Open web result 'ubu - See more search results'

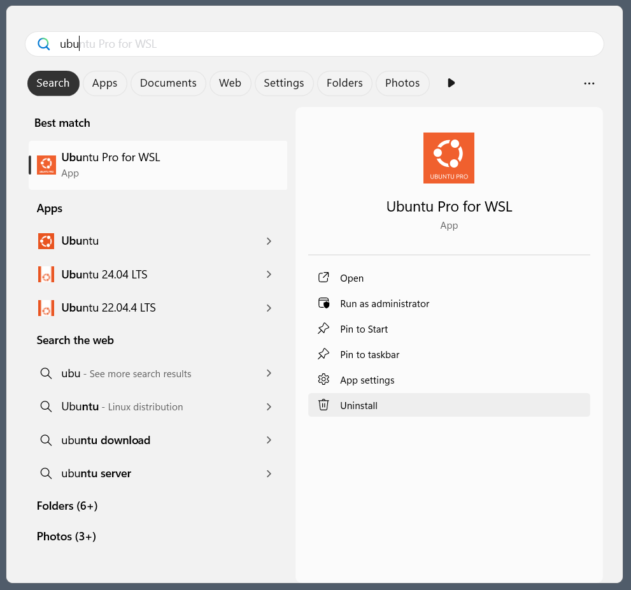158,373
